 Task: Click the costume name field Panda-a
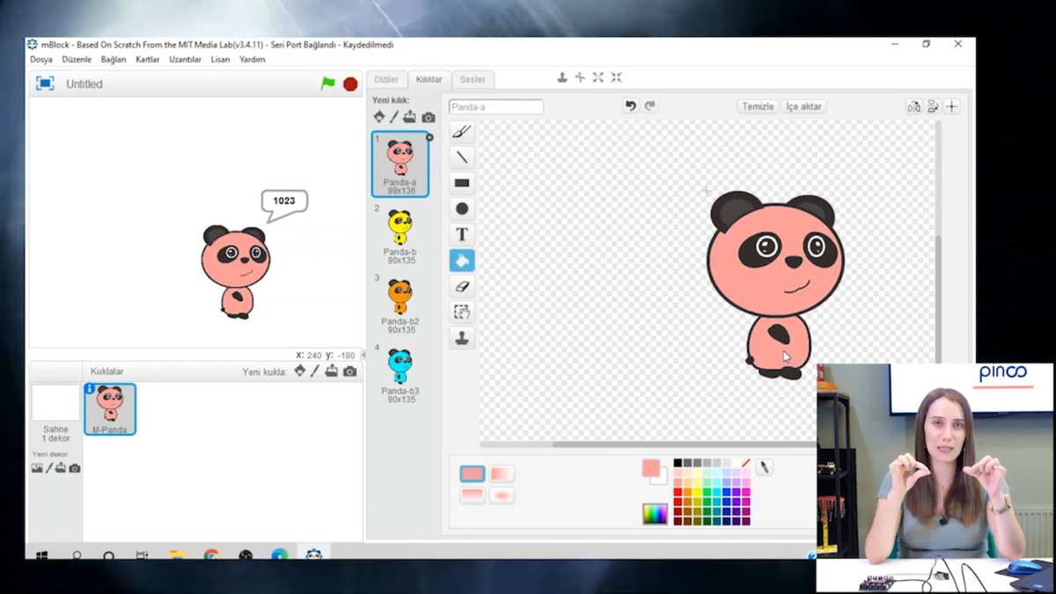point(496,107)
